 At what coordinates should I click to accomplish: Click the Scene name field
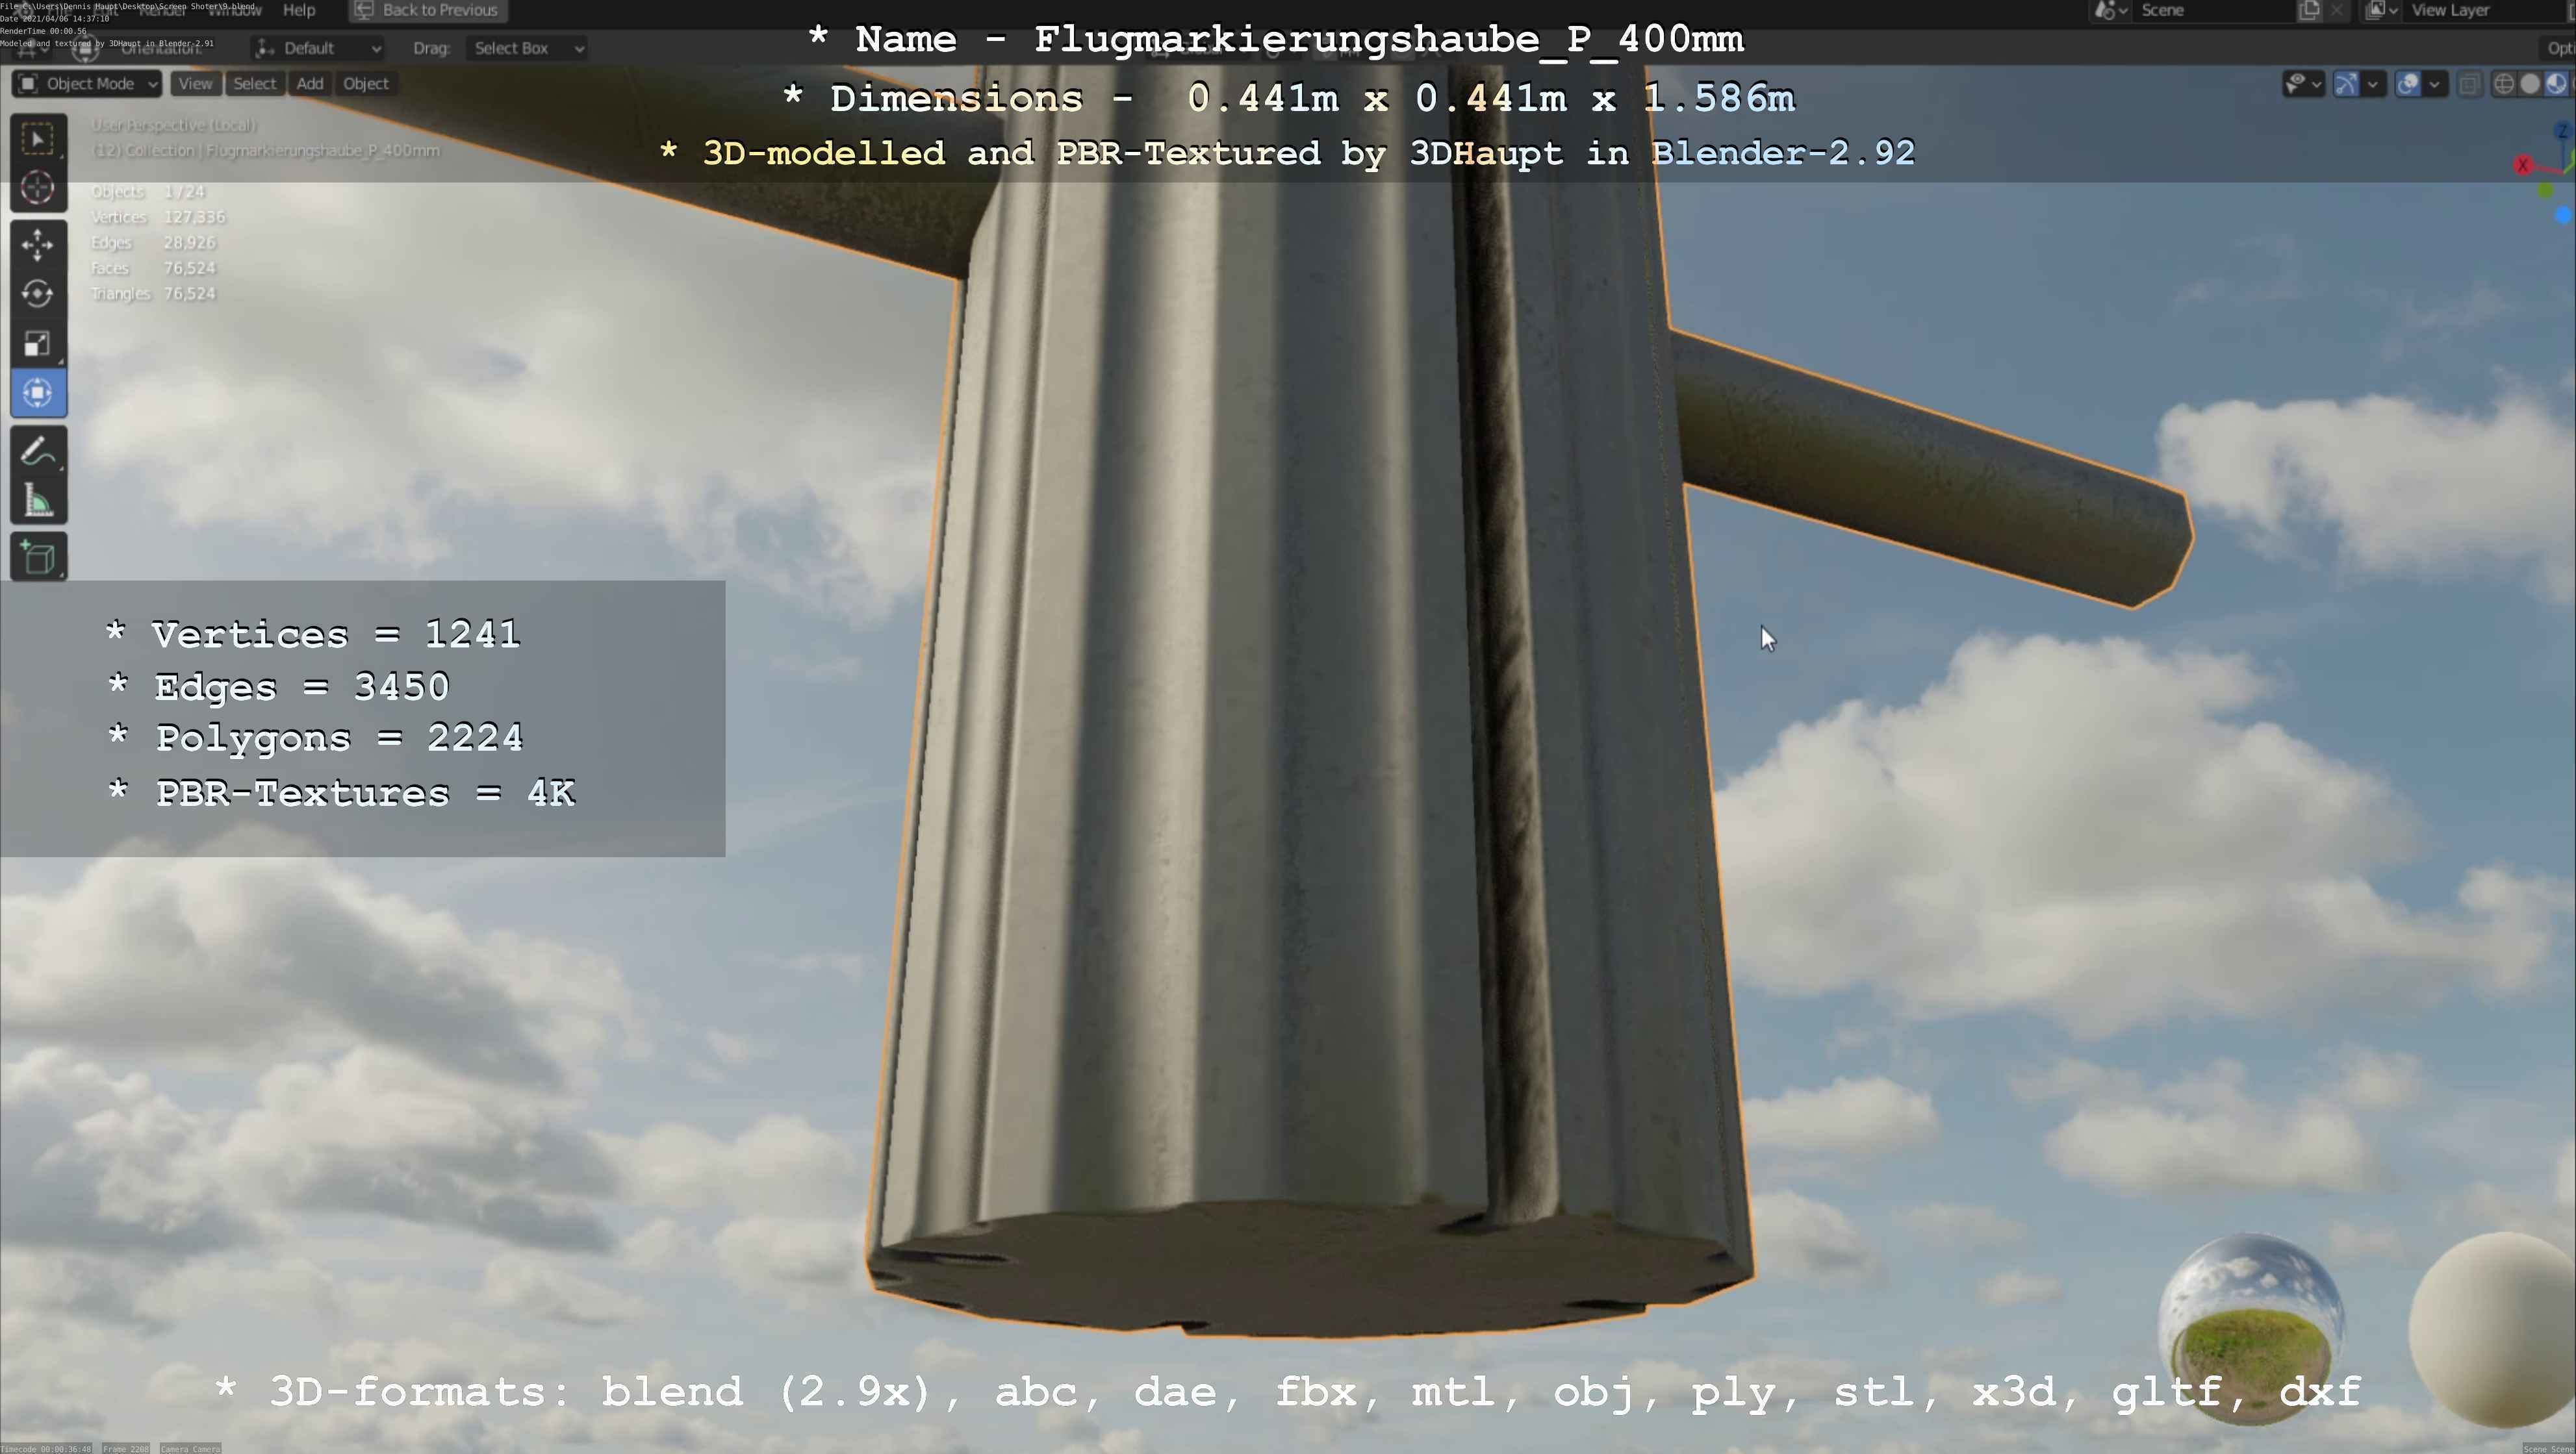pos(2210,10)
